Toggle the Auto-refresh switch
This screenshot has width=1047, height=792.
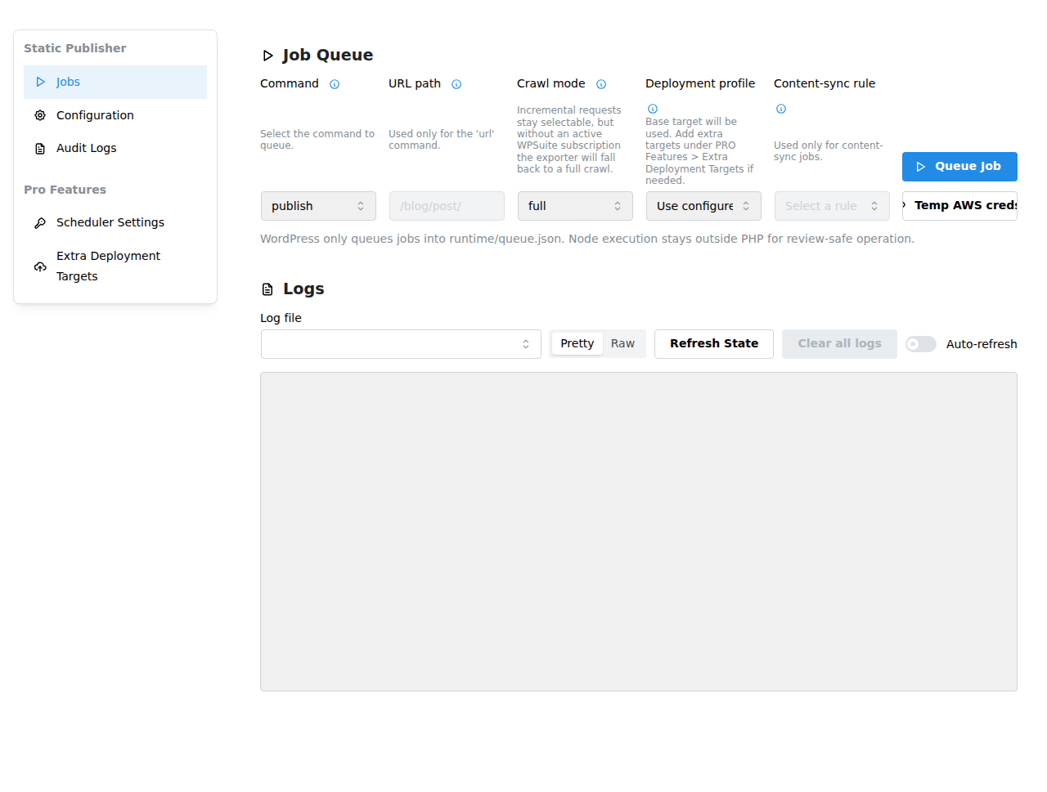pyautogui.click(x=921, y=344)
